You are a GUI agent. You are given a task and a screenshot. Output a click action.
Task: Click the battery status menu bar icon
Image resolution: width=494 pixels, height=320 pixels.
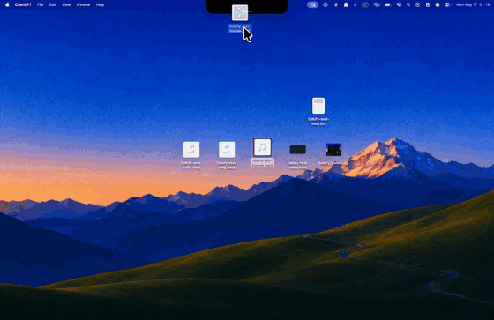[x=387, y=4]
